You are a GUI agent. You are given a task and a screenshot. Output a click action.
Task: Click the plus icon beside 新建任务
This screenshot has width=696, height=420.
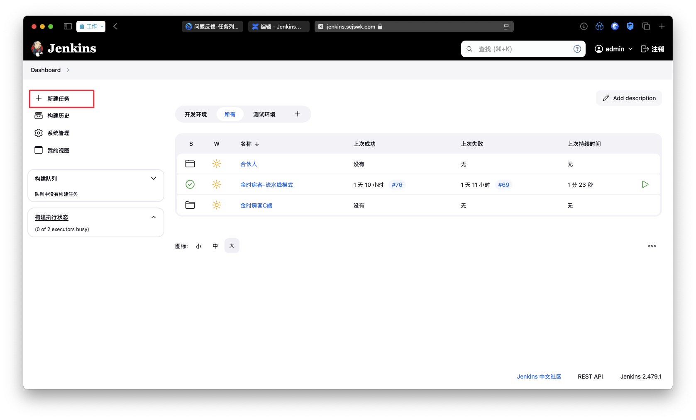click(x=39, y=98)
